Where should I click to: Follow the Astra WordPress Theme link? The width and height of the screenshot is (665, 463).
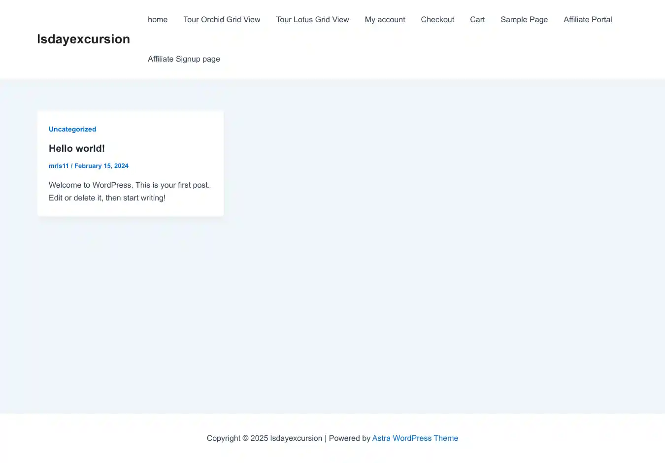click(415, 438)
